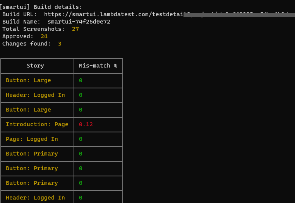Viewport: 295px width, 203px height.
Task: Click the last Button: Primary story entry
Action: (32, 183)
